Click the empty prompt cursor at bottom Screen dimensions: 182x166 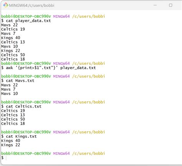pos(6,158)
